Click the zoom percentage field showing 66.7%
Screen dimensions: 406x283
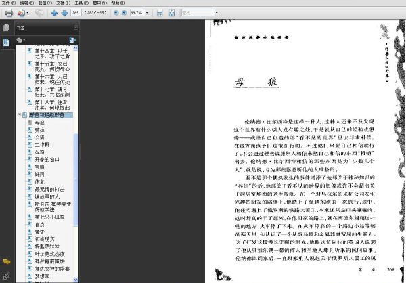[x=137, y=12]
